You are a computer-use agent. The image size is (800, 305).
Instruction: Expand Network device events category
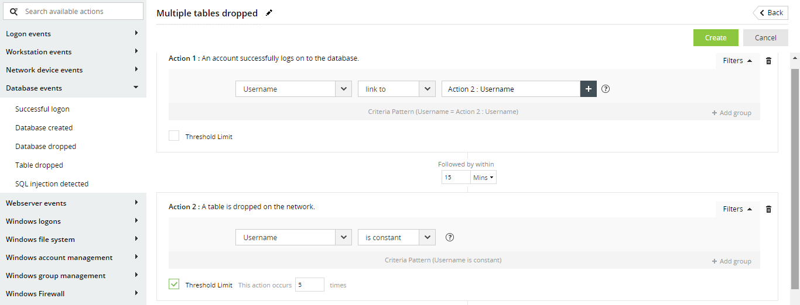point(73,70)
